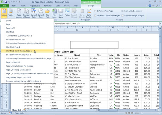Choose 'Page 1' header option
This screenshot has width=162, height=115.
pos(27,24)
